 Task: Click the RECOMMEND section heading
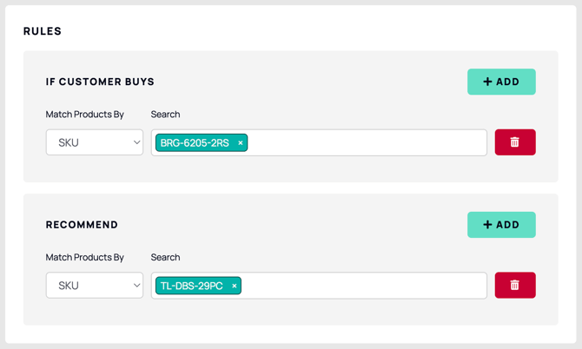pos(82,225)
